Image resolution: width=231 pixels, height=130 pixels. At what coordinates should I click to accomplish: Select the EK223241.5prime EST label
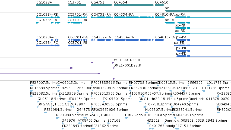point(187,110)
